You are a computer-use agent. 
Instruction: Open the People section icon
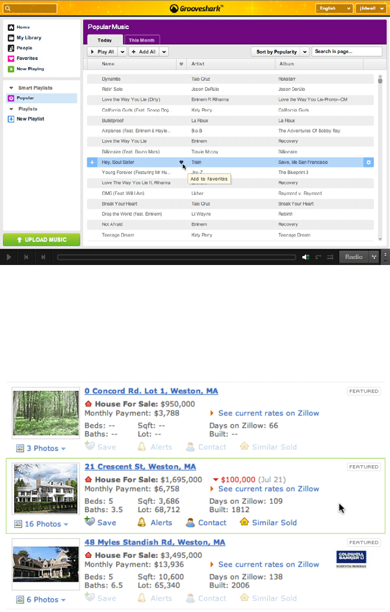pyautogui.click(x=11, y=48)
